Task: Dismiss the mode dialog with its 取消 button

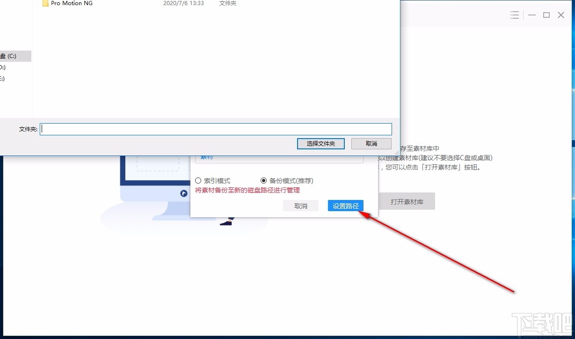Action: (x=301, y=206)
